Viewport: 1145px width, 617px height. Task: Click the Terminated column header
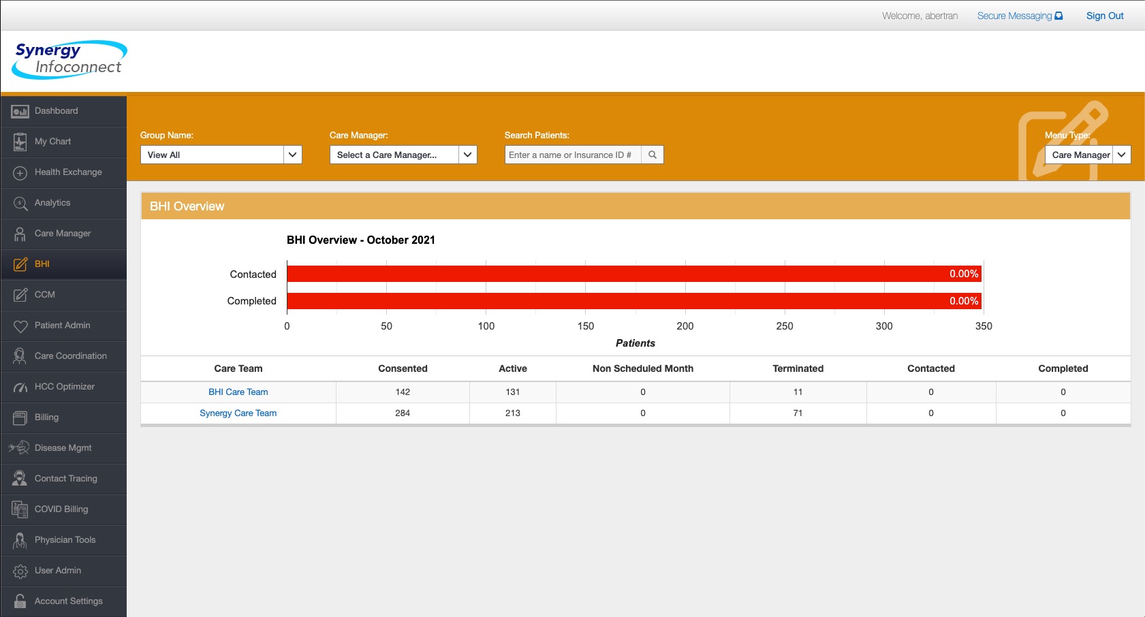point(798,368)
